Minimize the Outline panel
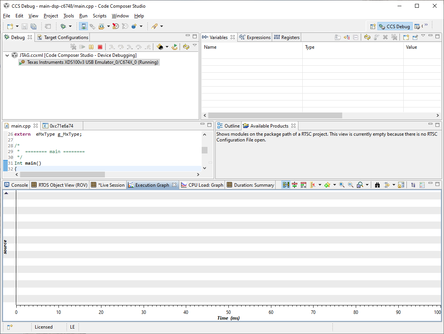Image resolution: width=444 pixels, height=334 pixels. point(430,124)
